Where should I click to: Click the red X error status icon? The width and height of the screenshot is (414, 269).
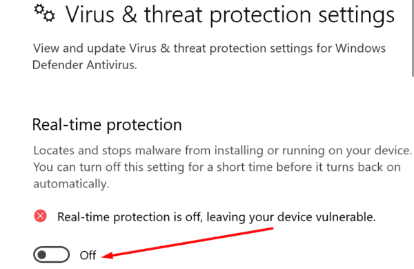click(x=41, y=216)
